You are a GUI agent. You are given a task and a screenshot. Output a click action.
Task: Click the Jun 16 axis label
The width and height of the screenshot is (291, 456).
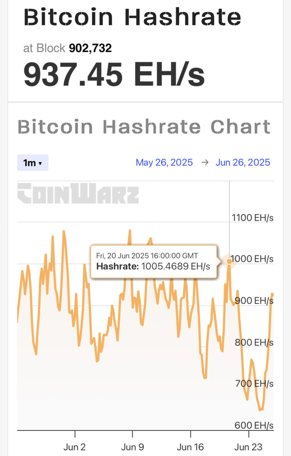(x=190, y=447)
